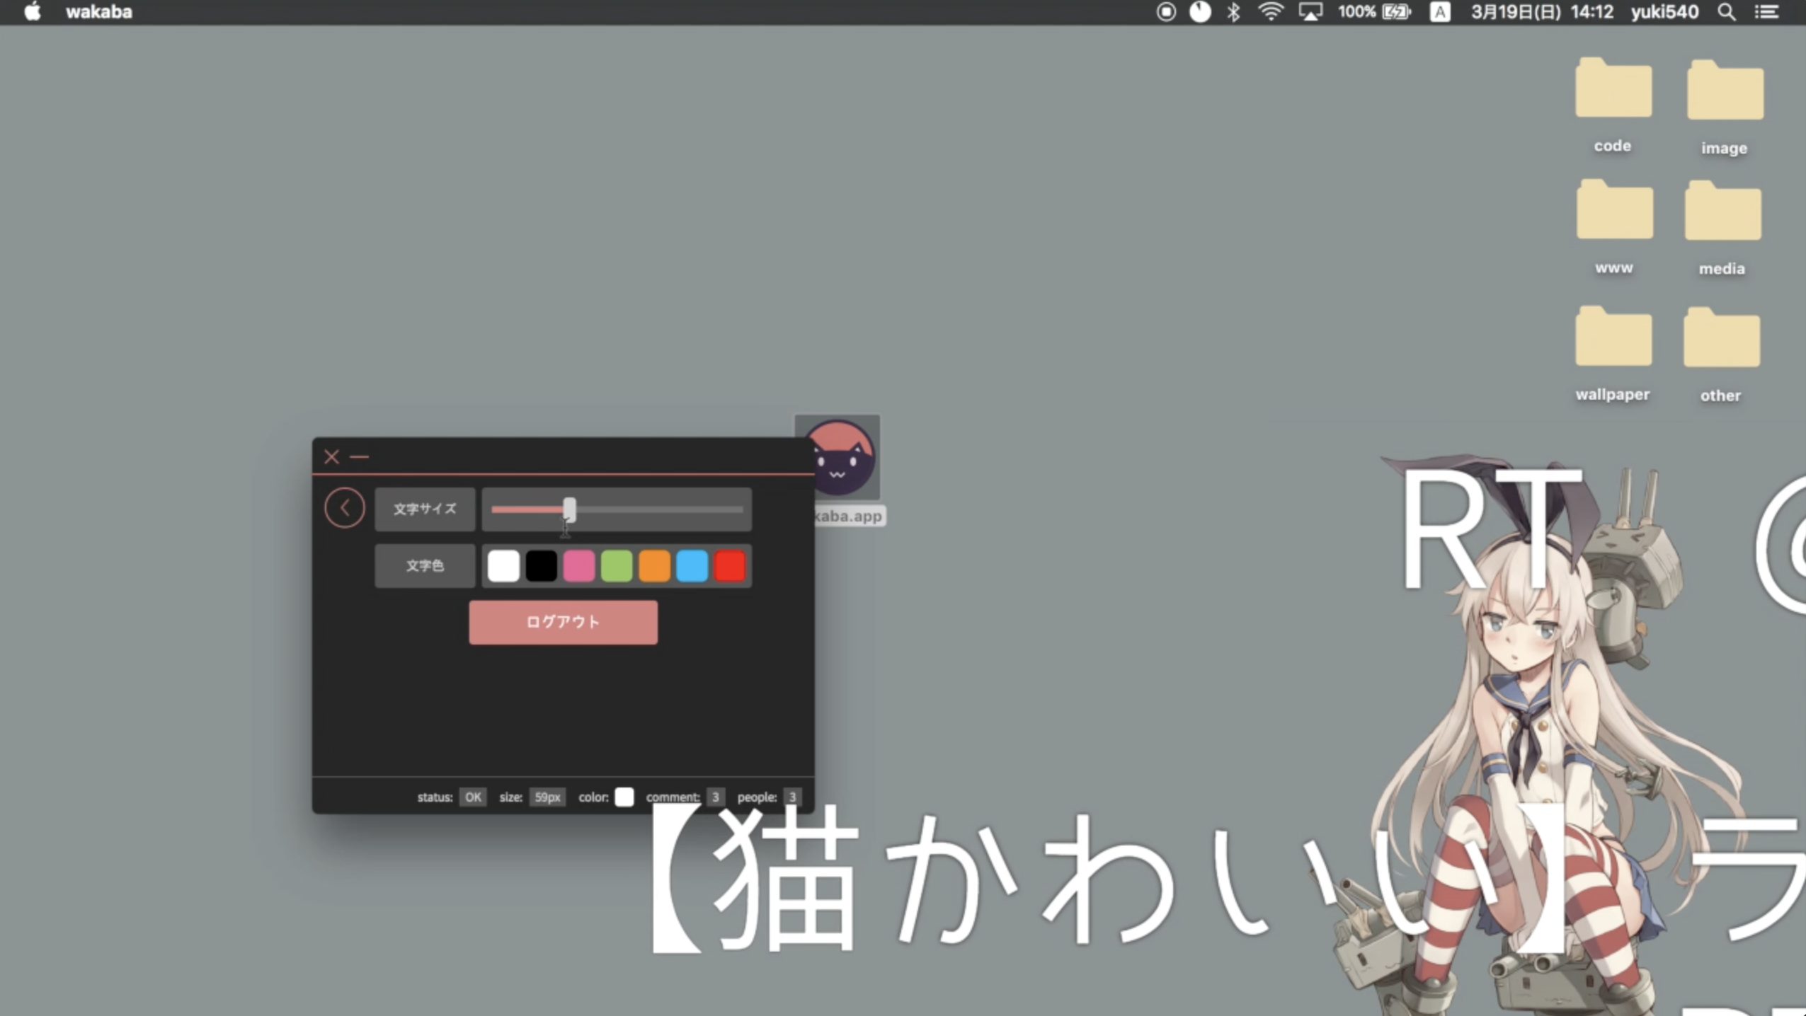Open the Apple menu
1806x1016 pixels.
tap(32, 12)
